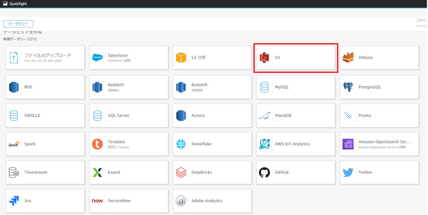Viewport: 428px width, 215px height.
Task: Select the S3 data source icon
Action: (x=264, y=58)
